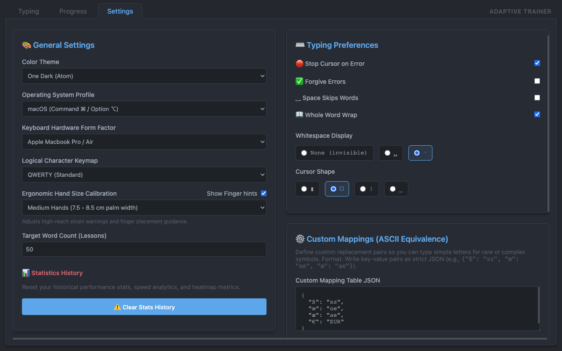
Task: Click the Custom Mapping Table JSON text area
Action: point(417,308)
